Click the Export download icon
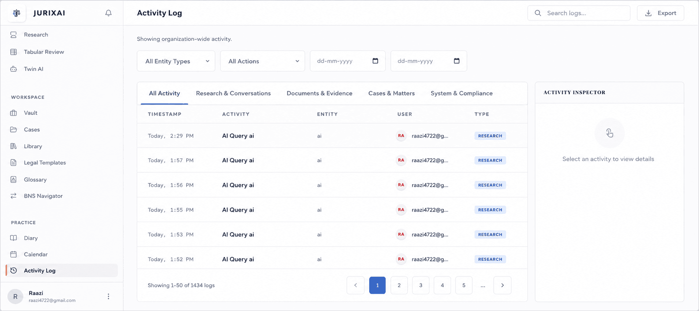 click(x=648, y=13)
